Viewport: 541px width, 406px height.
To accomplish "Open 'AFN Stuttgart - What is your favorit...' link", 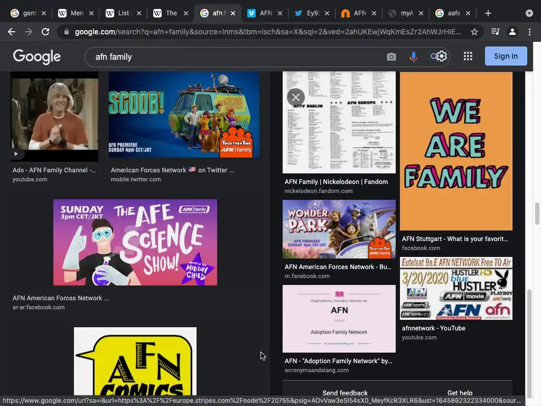I will tap(455, 239).
